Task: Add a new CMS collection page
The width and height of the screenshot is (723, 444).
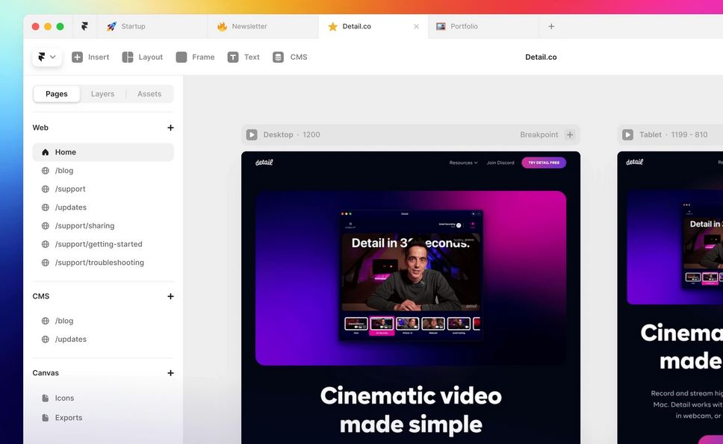Action: (170, 296)
